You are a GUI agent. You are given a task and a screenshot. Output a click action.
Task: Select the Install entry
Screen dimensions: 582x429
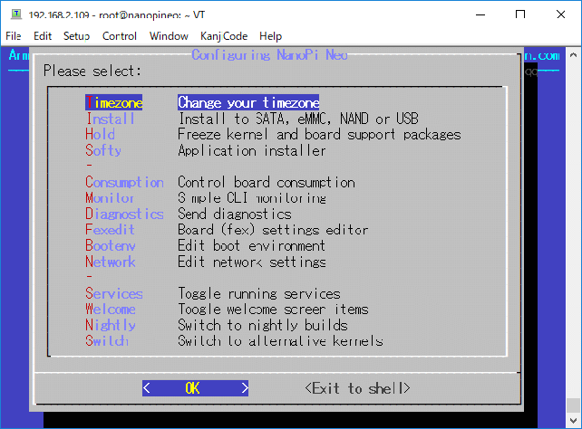(110, 119)
